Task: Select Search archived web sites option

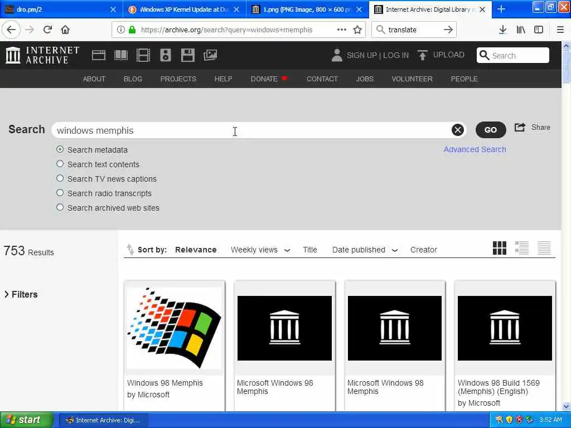Action: pyautogui.click(x=60, y=207)
